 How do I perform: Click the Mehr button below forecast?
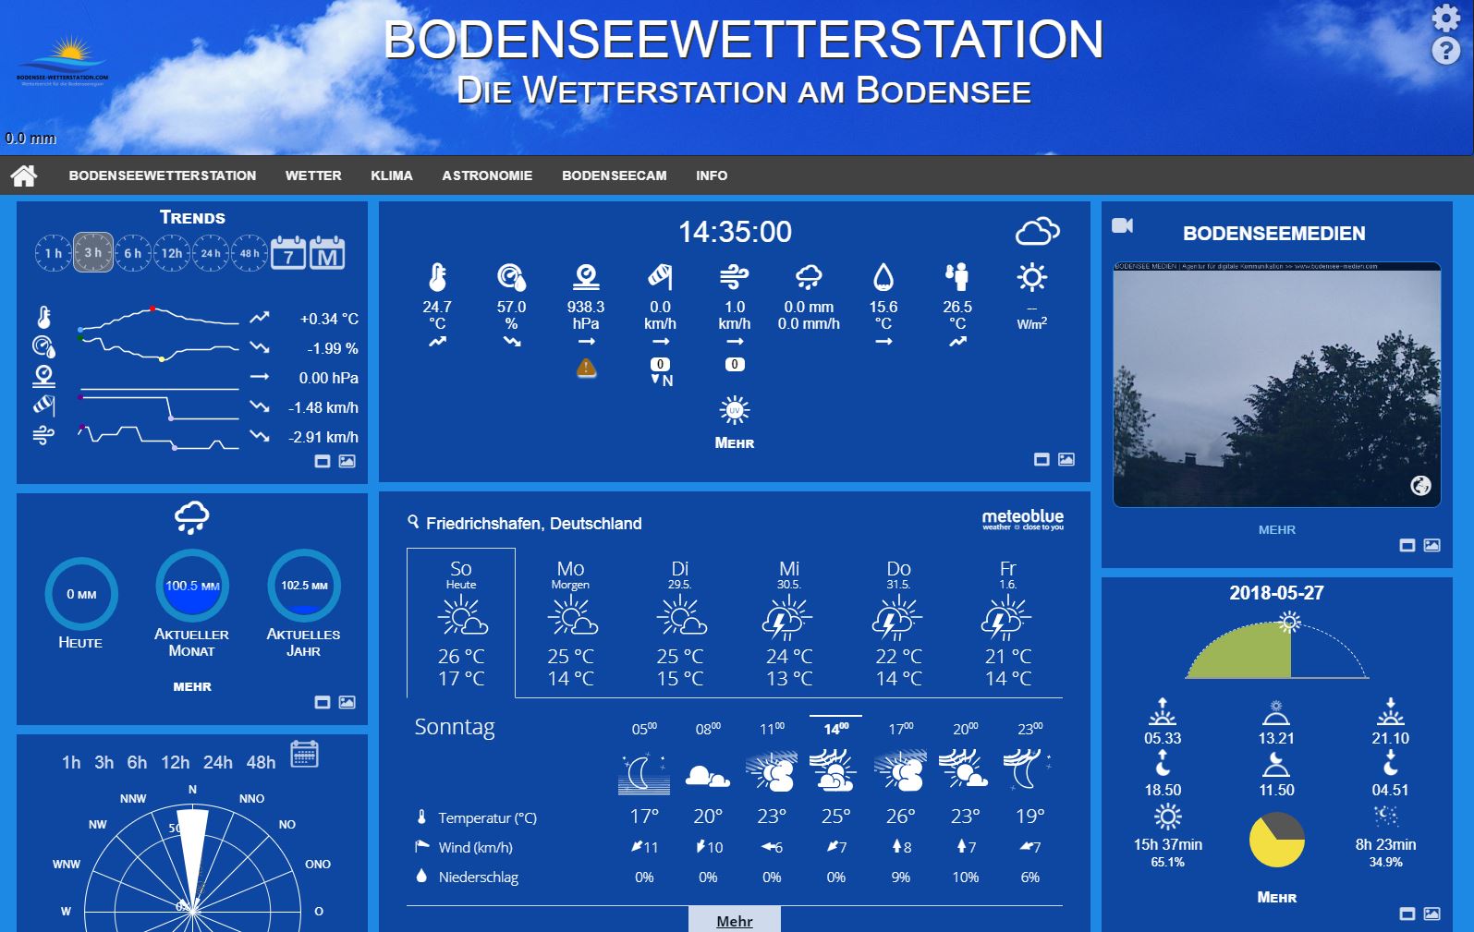pos(735,920)
